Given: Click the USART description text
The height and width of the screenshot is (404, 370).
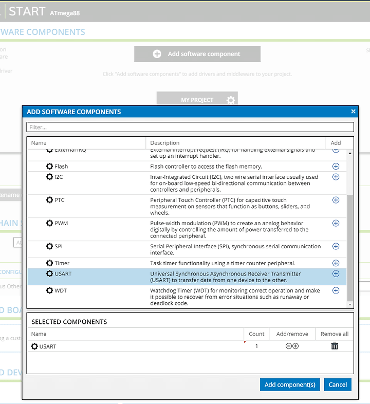Looking at the screenshot, I should click(x=225, y=277).
